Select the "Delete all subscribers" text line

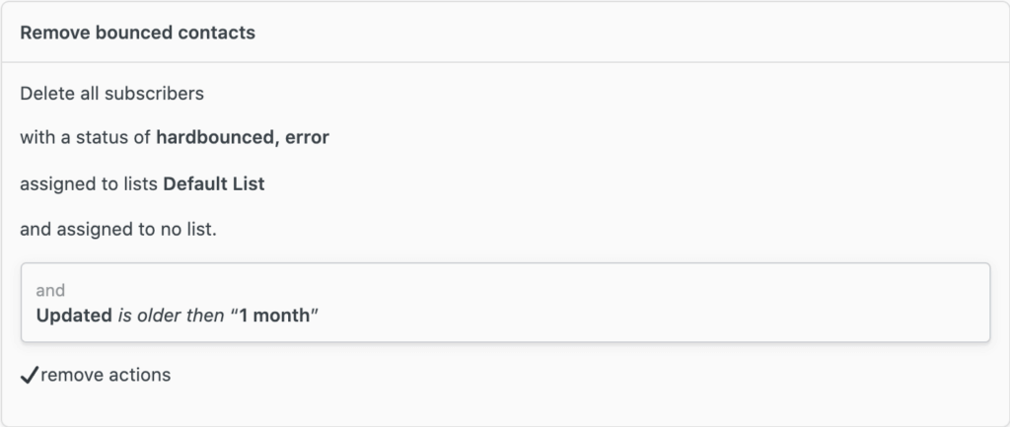click(111, 94)
